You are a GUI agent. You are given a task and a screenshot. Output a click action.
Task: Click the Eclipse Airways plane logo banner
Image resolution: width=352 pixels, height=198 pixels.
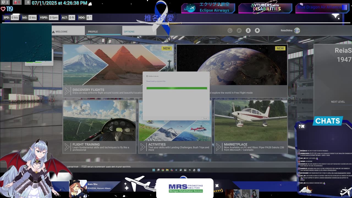click(x=208, y=8)
